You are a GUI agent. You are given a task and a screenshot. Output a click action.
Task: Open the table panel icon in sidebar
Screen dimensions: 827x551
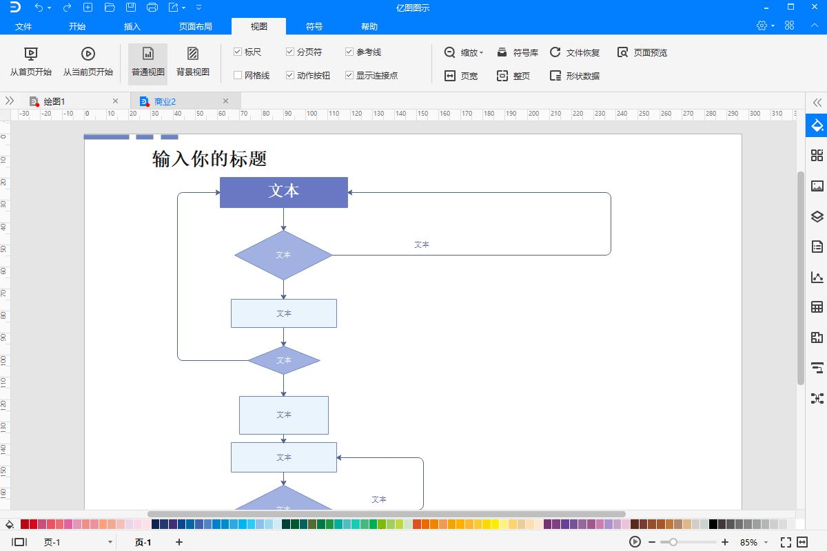817,307
